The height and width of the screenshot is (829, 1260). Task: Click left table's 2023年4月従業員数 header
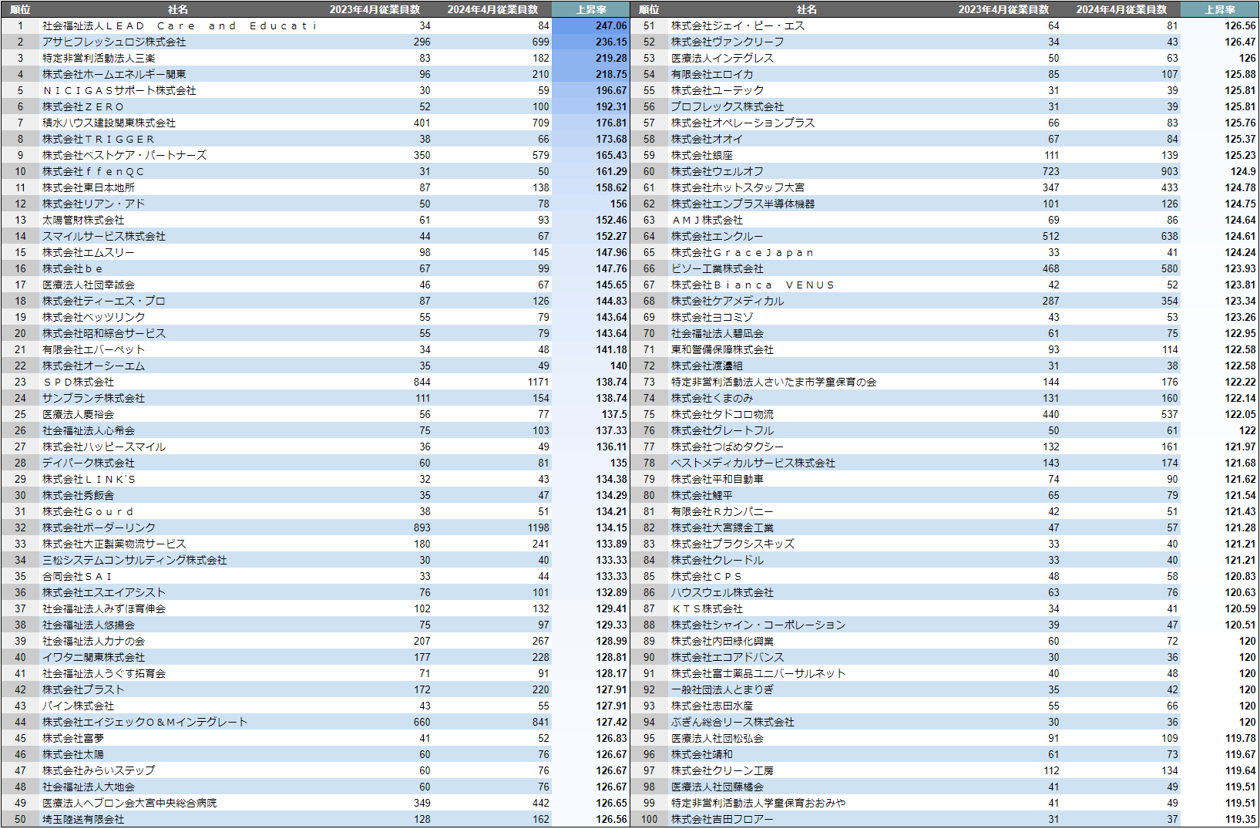point(375,9)
